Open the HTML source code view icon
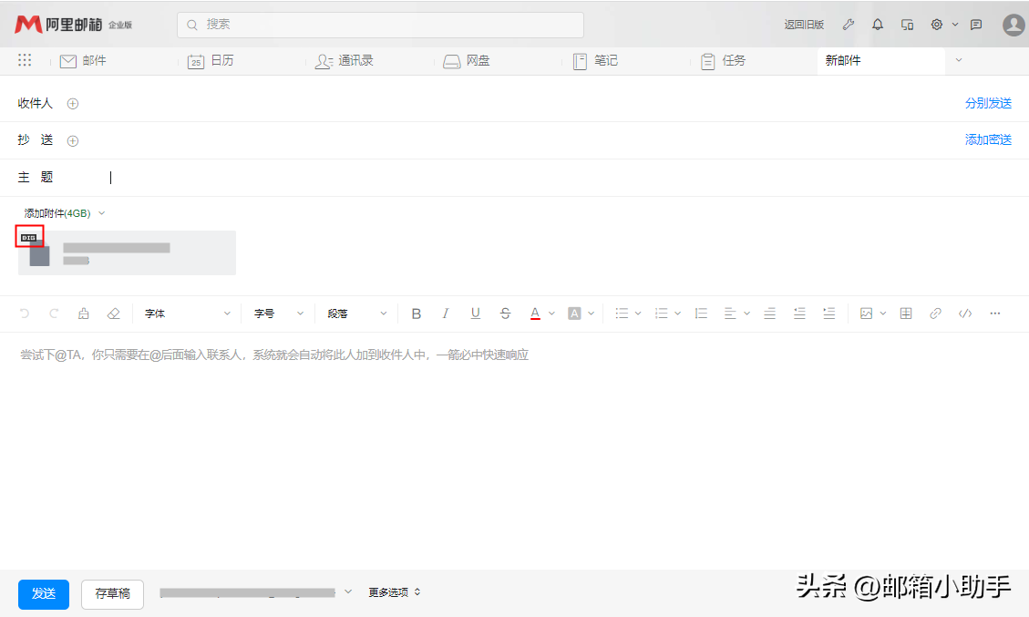Viewport: 1029px width, 617px height. (x=965, y=314)
